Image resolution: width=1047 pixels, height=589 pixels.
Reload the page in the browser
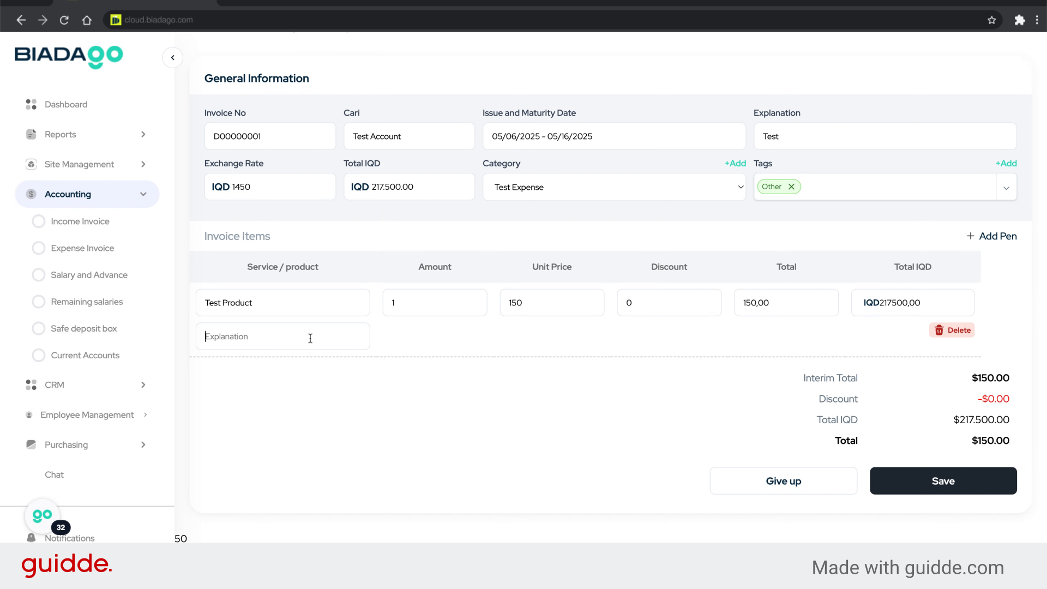(x=64, y=20)
